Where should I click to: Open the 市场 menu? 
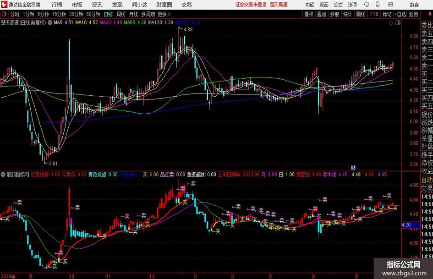coord(77,5)
